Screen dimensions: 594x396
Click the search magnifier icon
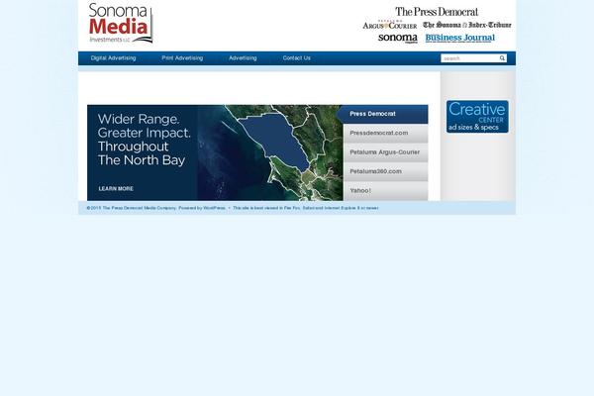[502, 58]
